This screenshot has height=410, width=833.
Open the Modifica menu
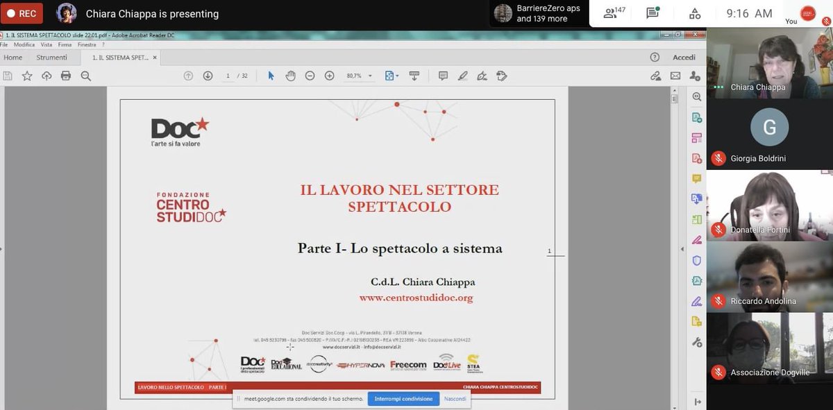(x=24, y=44)
